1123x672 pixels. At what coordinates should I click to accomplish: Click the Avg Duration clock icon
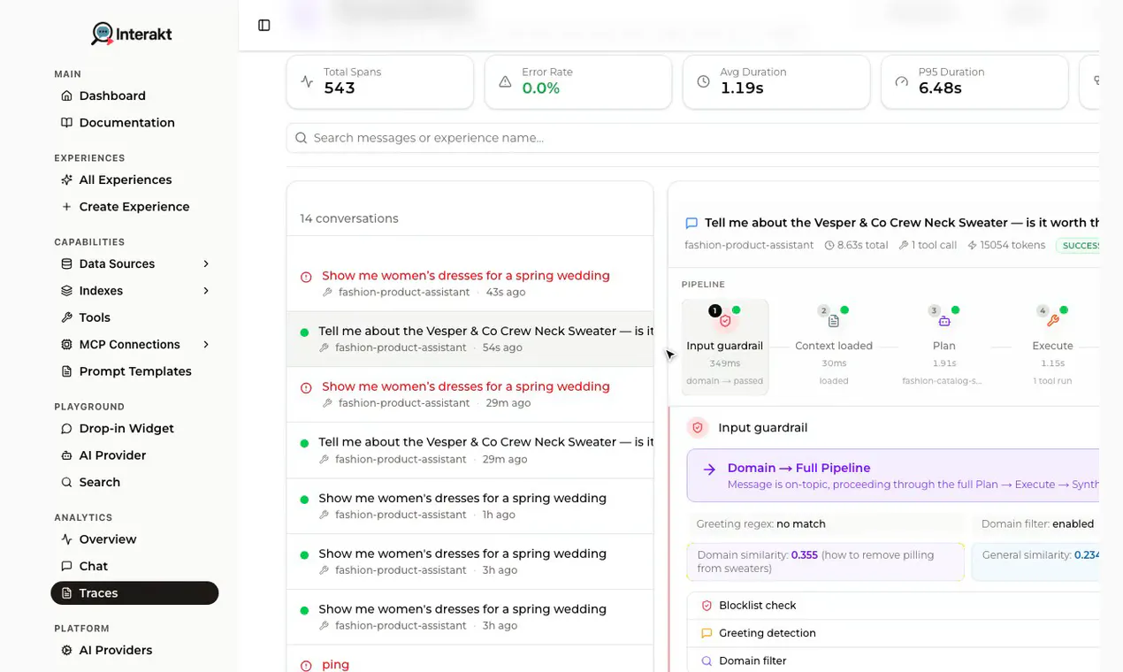coord(703,81)
